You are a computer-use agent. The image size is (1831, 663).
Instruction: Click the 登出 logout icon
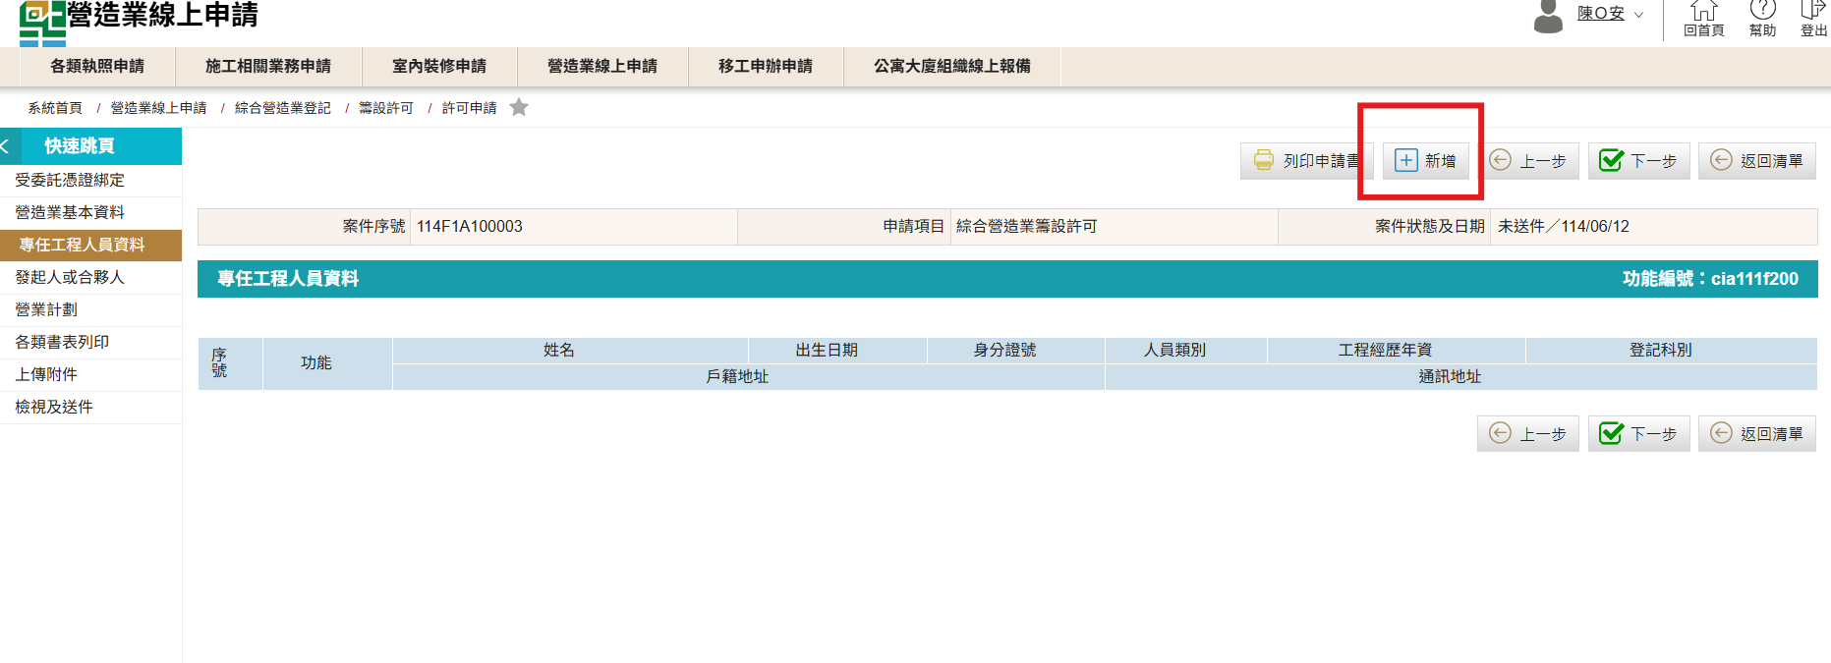[1812, 18]
